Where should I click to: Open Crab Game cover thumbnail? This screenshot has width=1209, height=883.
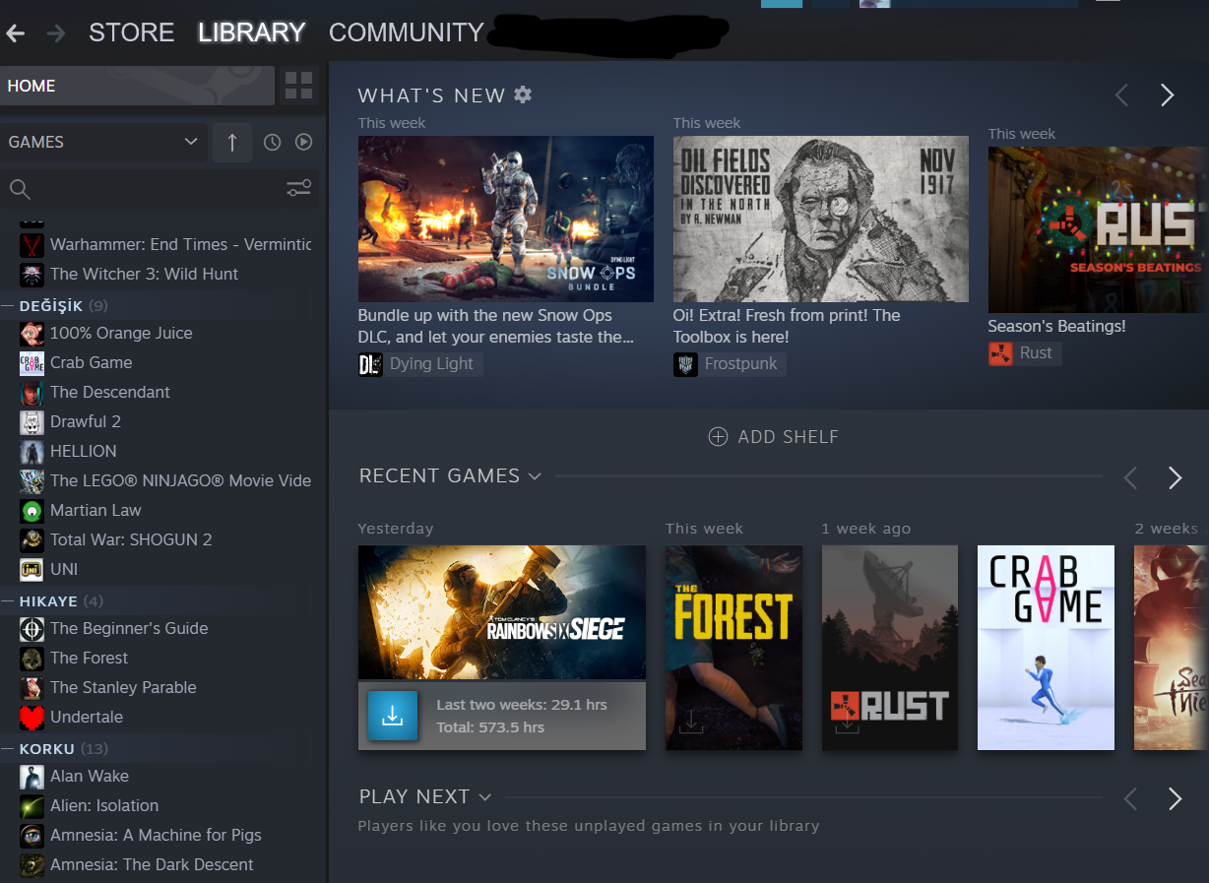pyautogui.click(x=1046, y=648)
